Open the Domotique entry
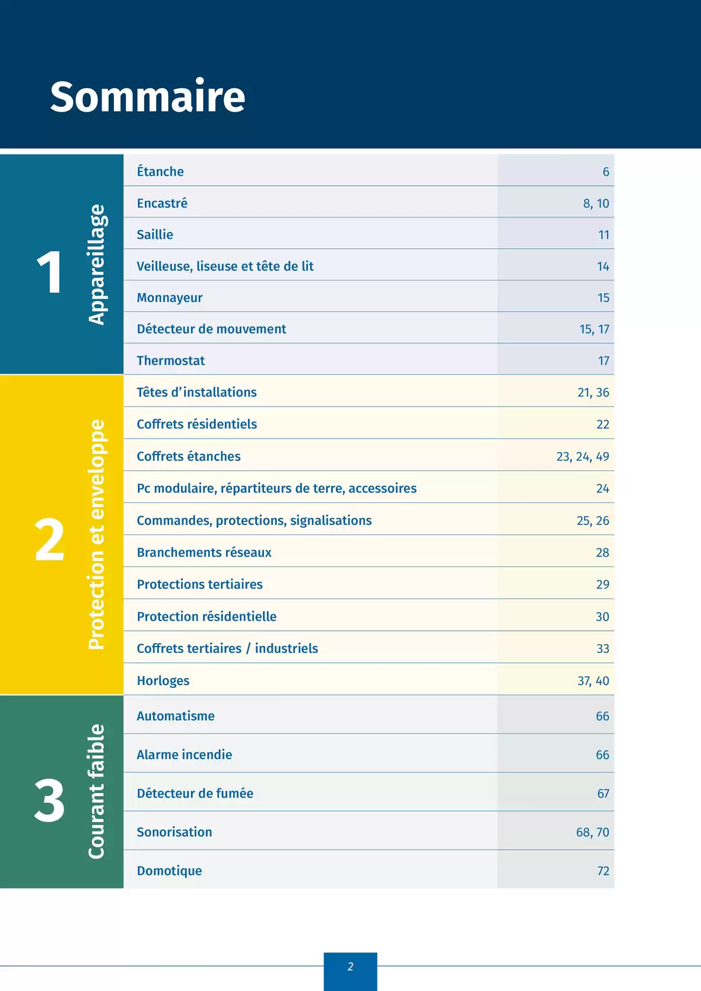701x991 pixels. tap(169, 871)
